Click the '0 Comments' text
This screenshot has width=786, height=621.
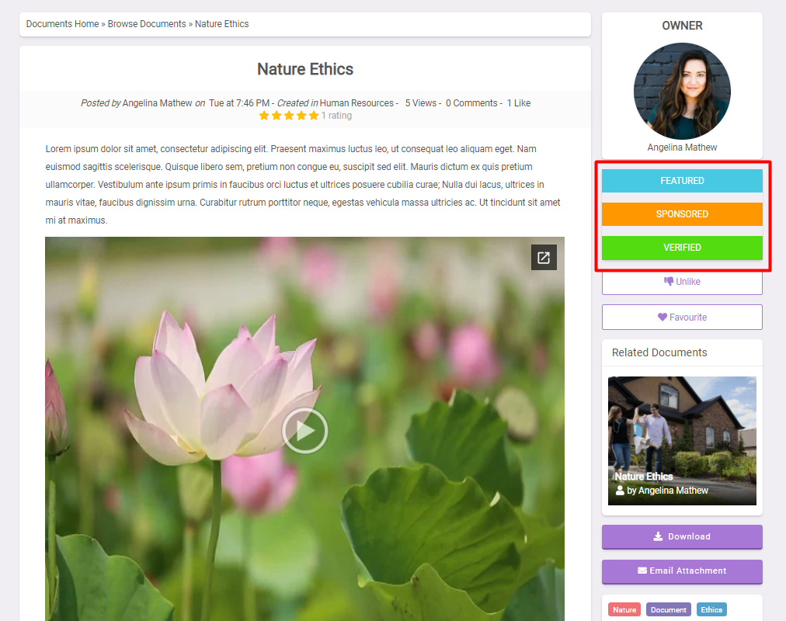coord(471,103)
